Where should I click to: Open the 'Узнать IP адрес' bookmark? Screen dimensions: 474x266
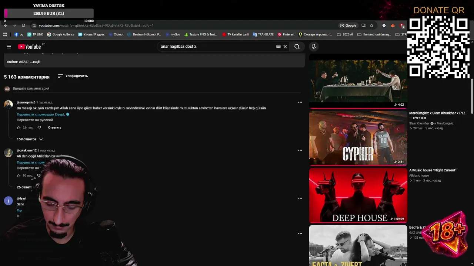91,34
